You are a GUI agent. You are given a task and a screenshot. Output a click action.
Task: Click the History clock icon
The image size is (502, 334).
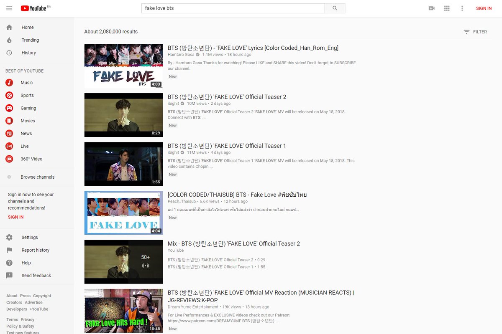point(9,53)
